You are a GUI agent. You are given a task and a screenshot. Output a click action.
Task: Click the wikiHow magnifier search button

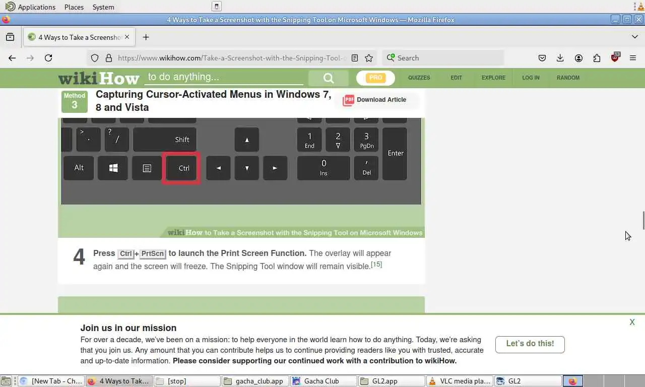[x=329, y=78]
